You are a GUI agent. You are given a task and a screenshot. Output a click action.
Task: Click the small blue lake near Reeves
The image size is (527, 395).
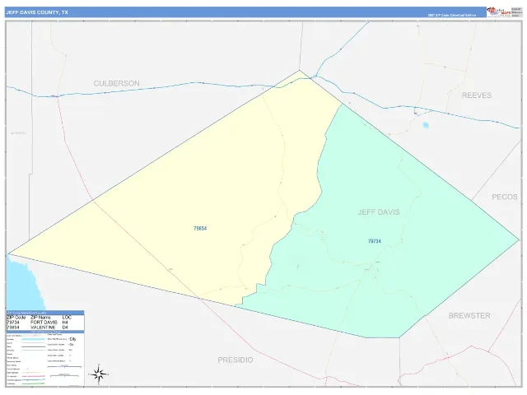426,125
